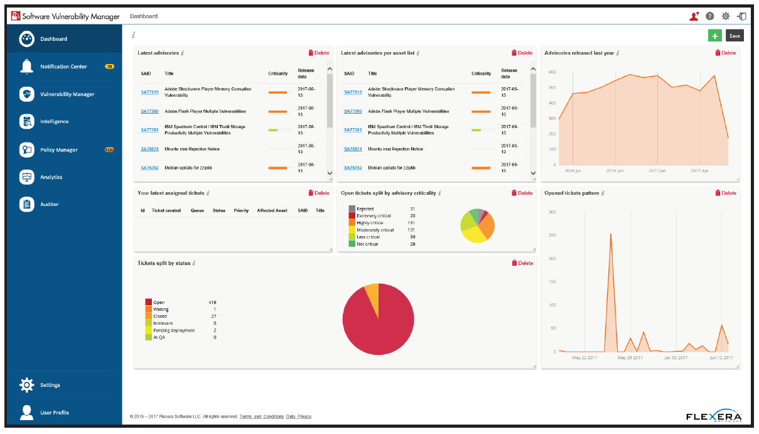
Task: Open advisory SA76874 in Latest advisories per asset list
Action: pyautogui.click(x=353, y=149)
